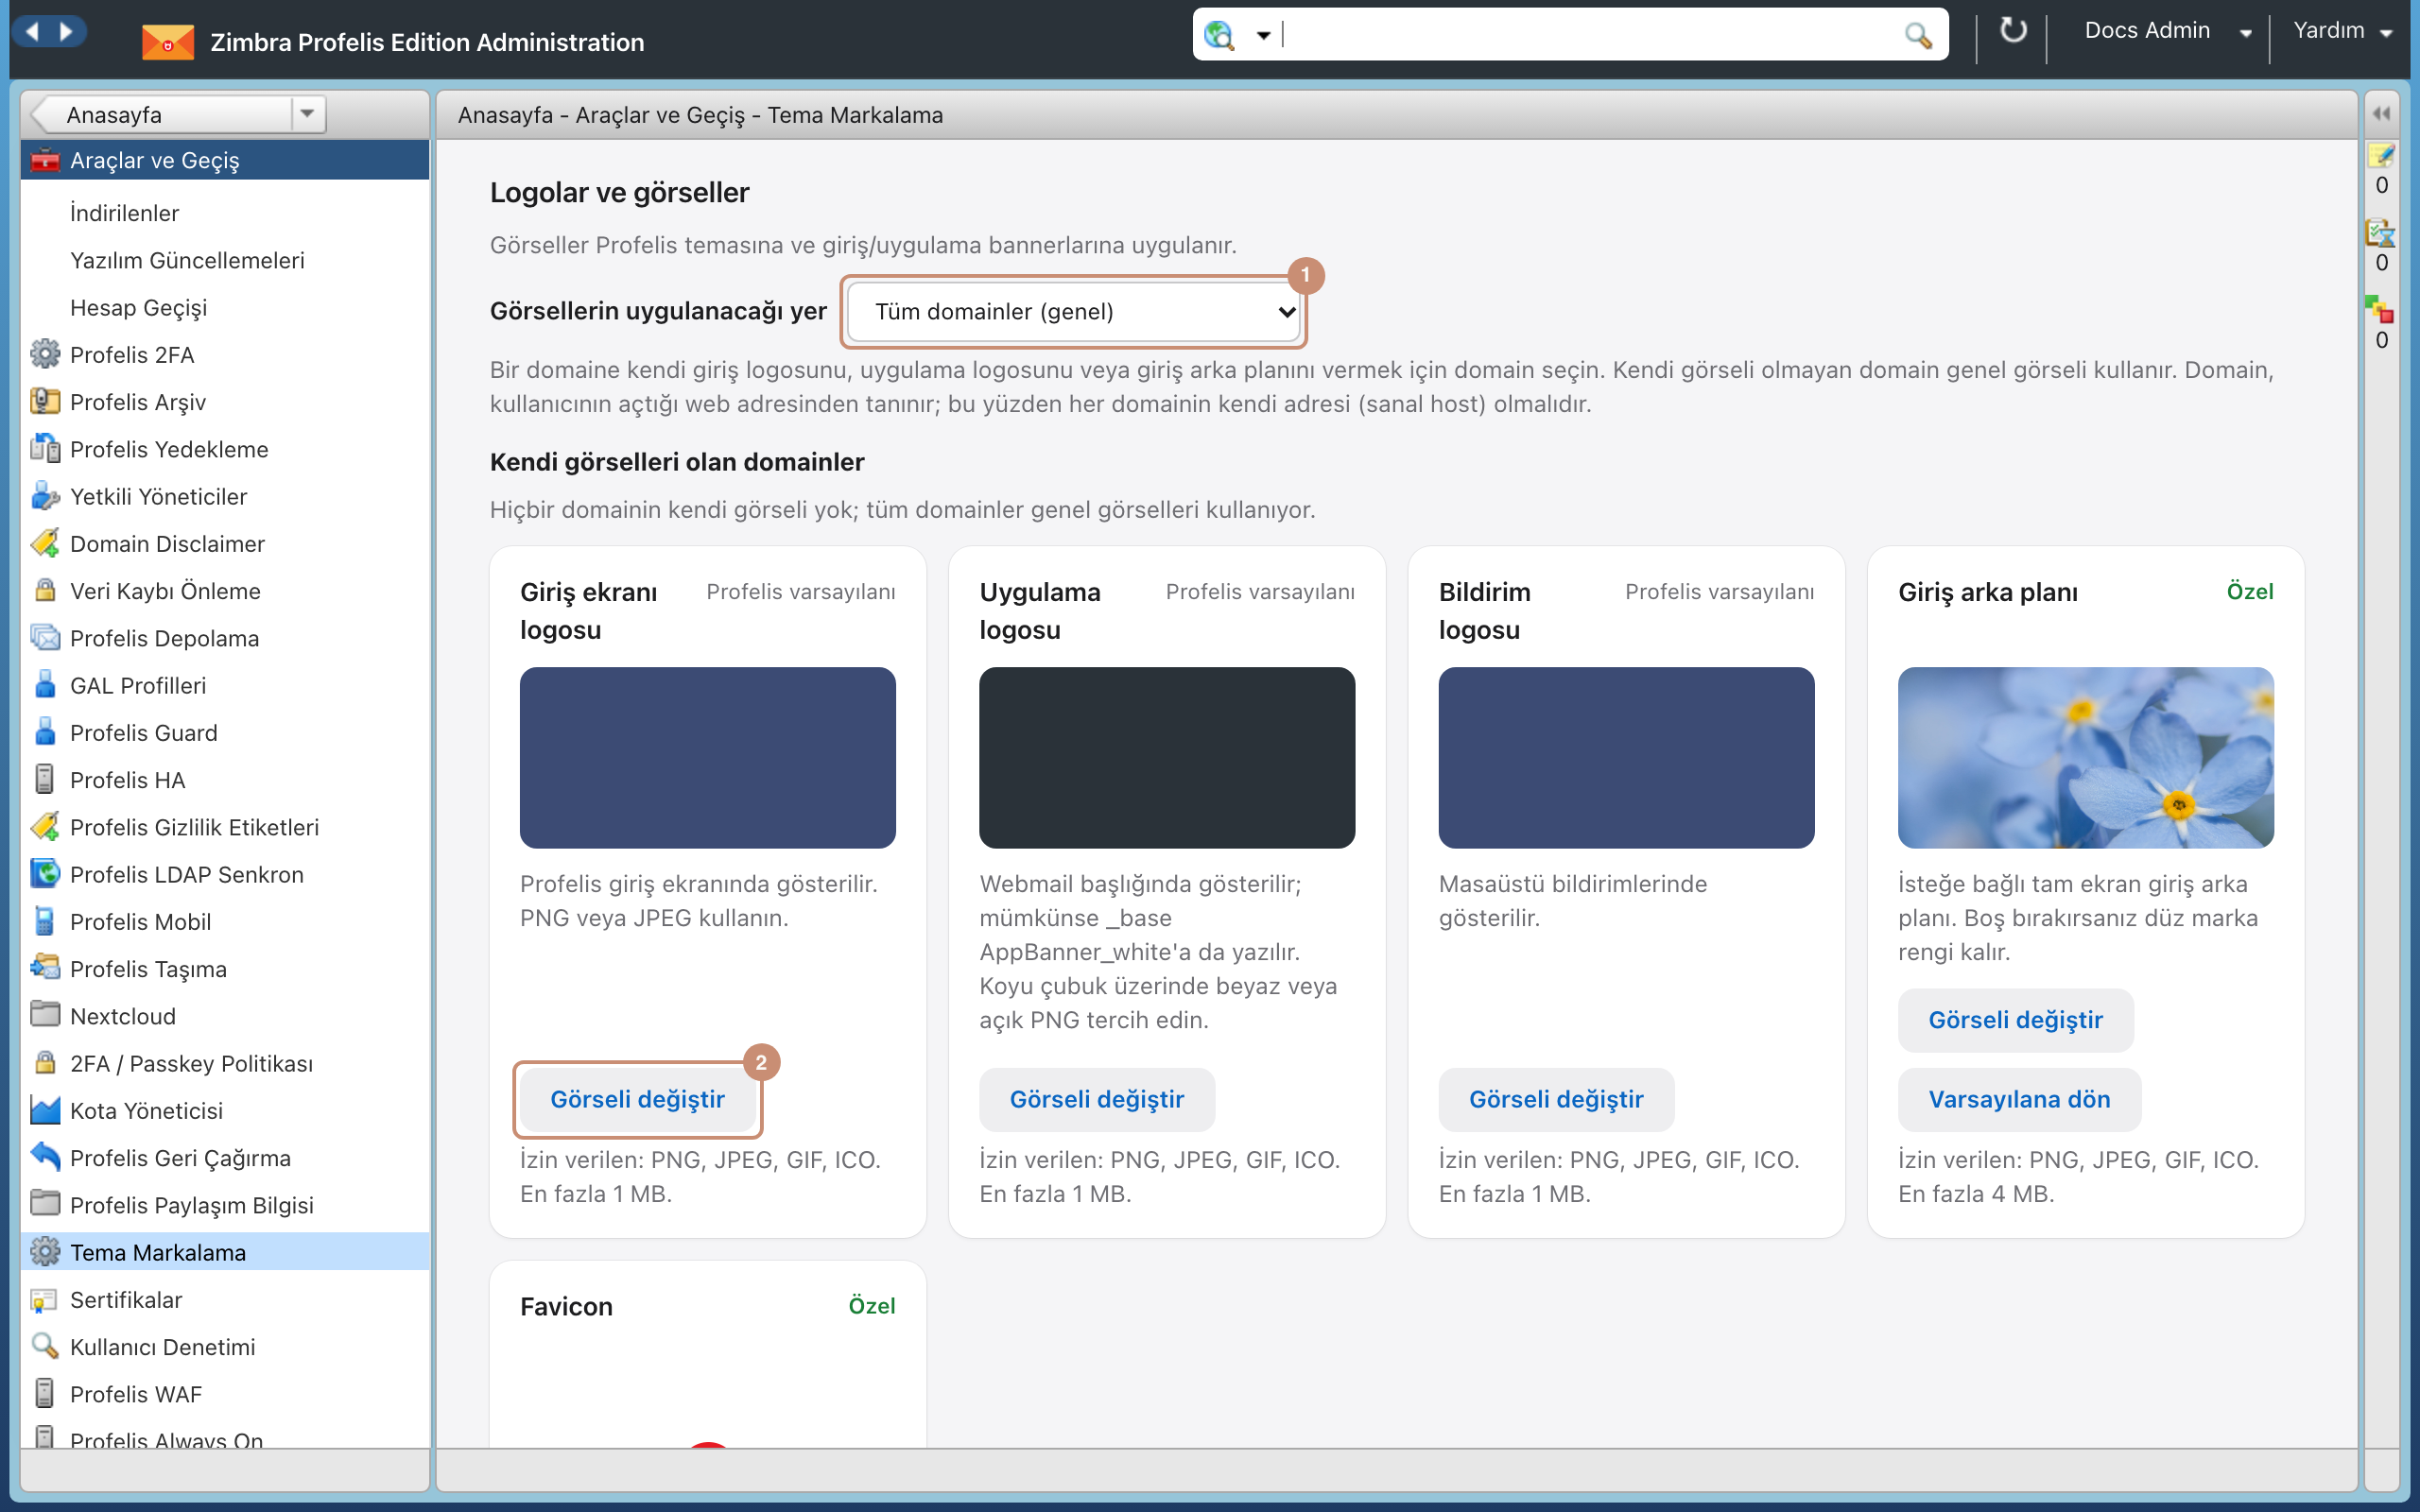Click Görseli değiştir under Uygulama logosu
2420x1512 pixels.
tap(1096, 1099)
